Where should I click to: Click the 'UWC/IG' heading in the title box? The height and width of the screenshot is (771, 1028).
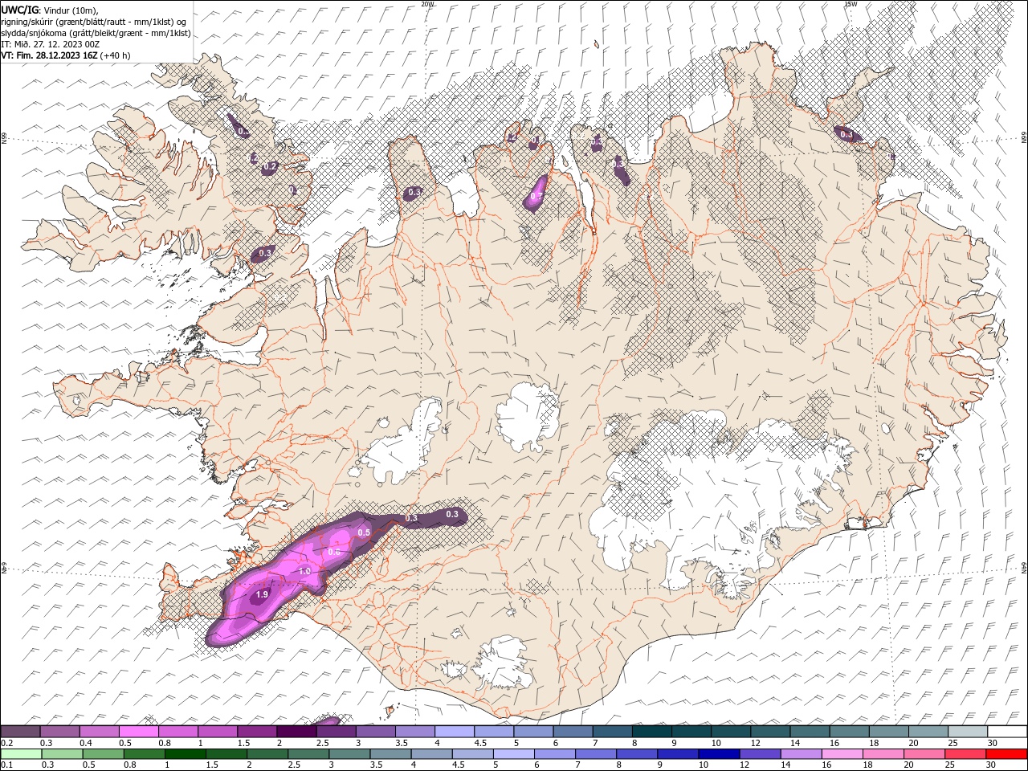[20, 9]
